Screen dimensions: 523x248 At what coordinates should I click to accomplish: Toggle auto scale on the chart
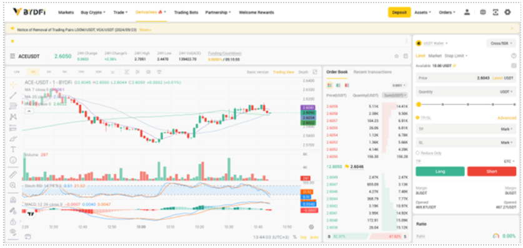pyautogui.click(x=314, y=237)
